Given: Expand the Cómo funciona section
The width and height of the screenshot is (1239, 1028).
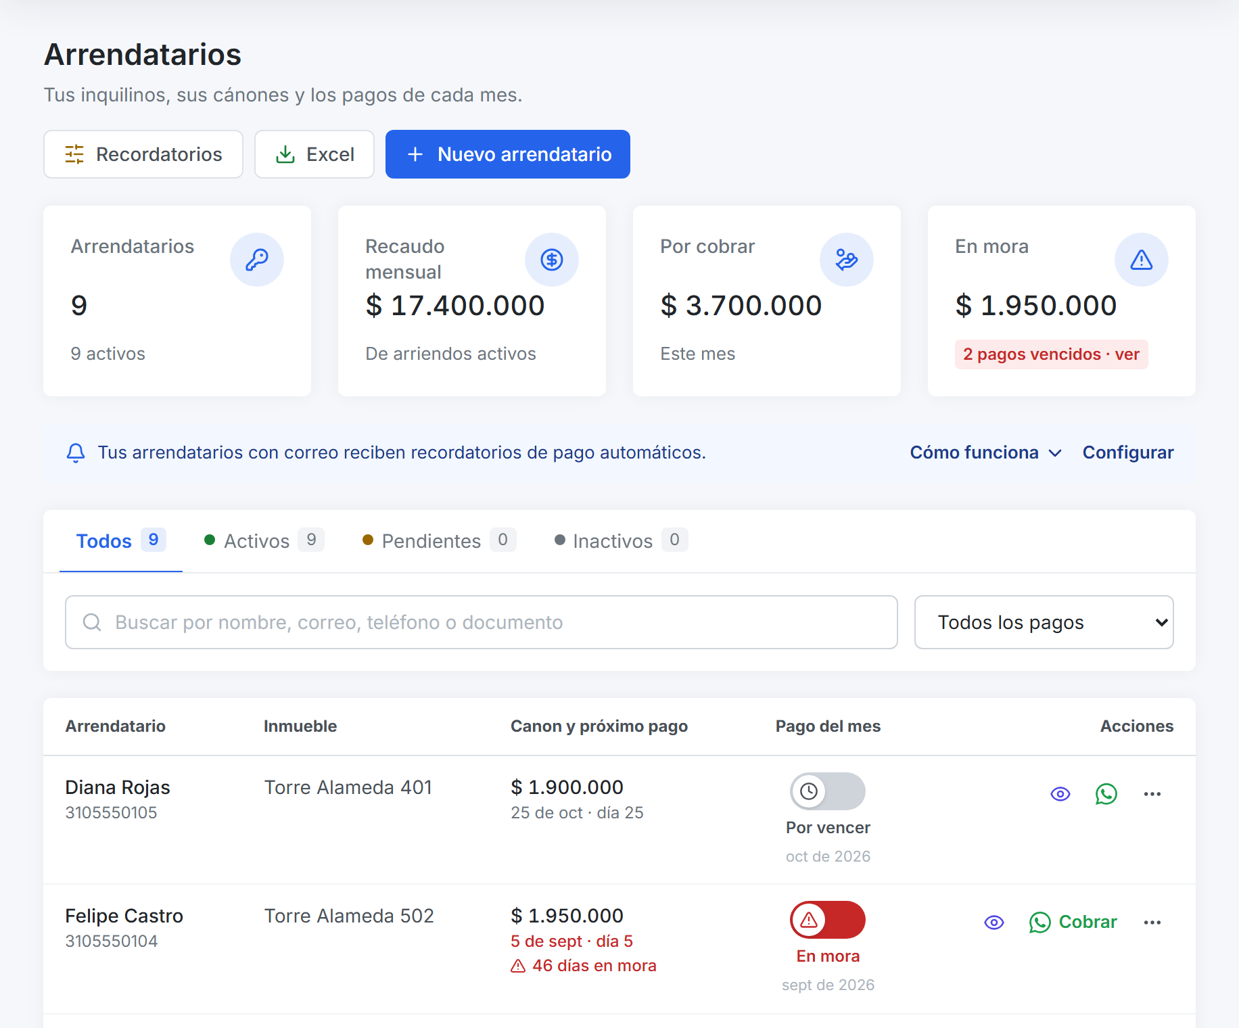Looking at the screenshot, I should coord(985,452).
